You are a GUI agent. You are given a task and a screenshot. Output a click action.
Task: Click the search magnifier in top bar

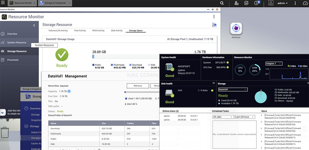(x=222, y=3)
